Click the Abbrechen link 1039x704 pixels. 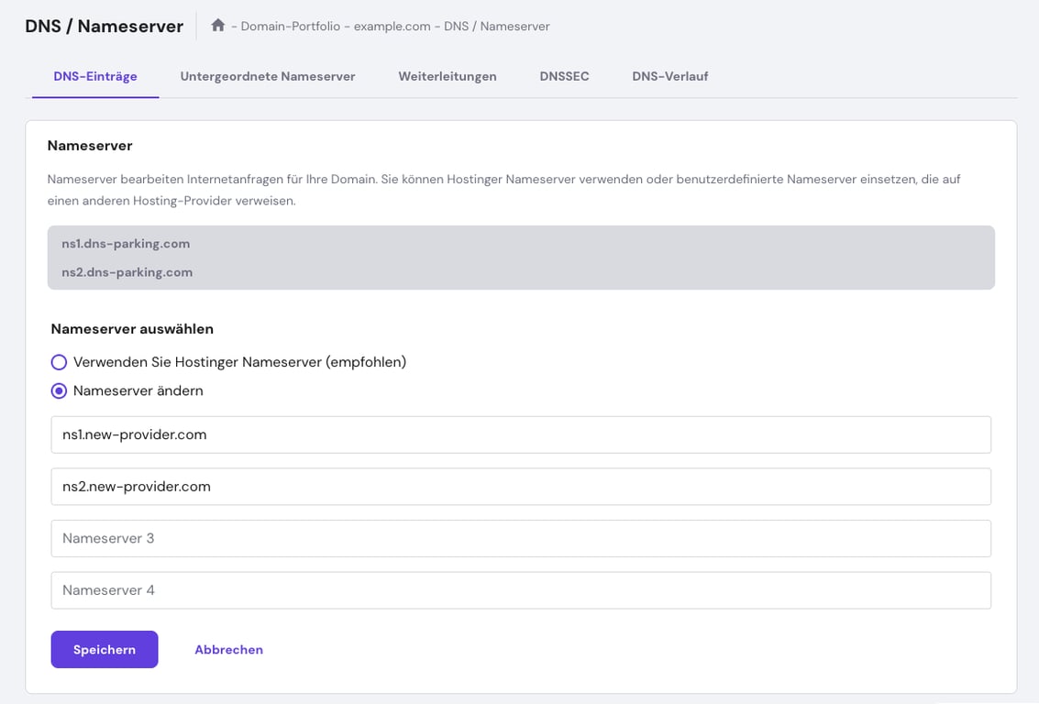point(228,649)
